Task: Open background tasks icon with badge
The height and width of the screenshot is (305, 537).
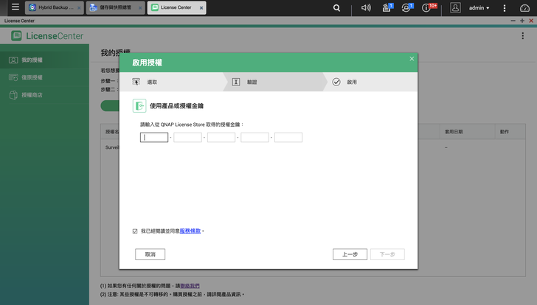Action: (387, 8)
